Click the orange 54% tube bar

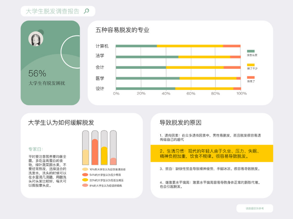[x=95, y=152]
